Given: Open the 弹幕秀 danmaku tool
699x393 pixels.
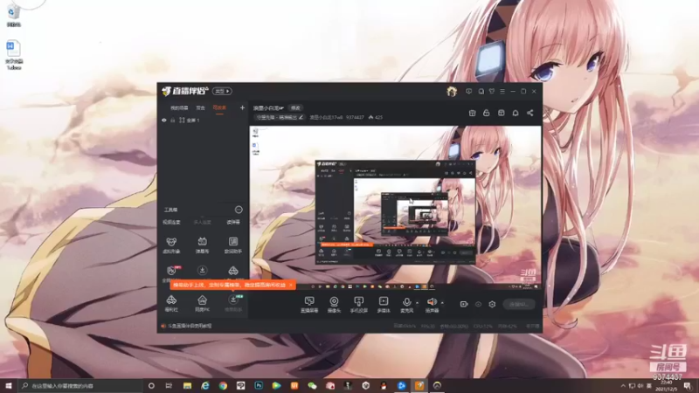Looking at the screenshot, I should pos(202,245).
